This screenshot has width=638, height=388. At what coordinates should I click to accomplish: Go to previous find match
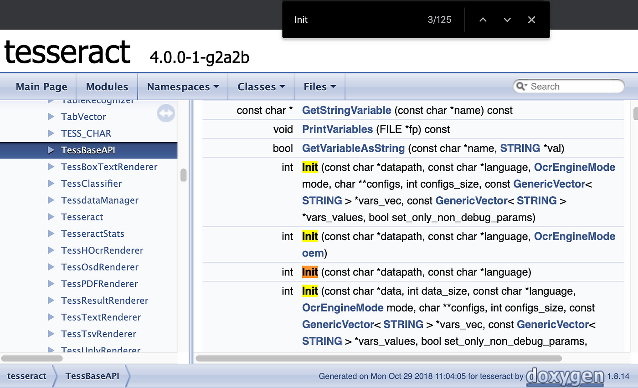pos(483,20)
